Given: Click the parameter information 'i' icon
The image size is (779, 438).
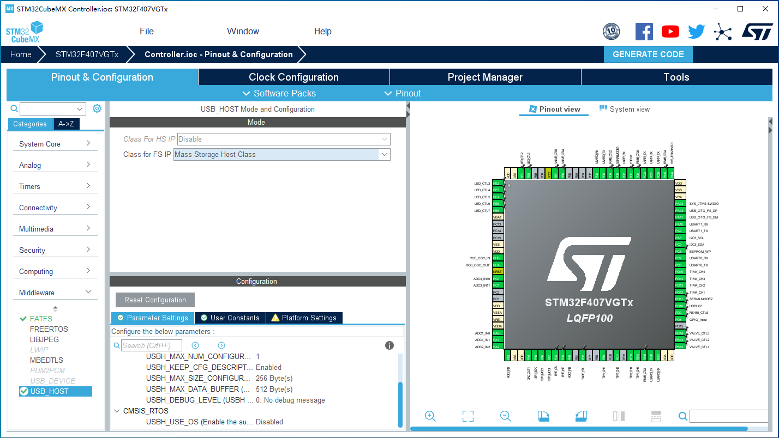Looking at the screenshot, I should click(x=389, y=345).
